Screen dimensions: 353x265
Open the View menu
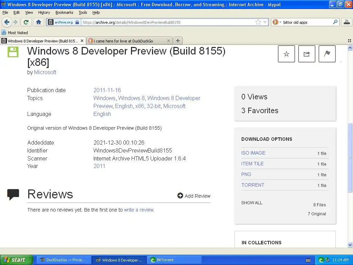pyautogui.click(x=29, y=12)
